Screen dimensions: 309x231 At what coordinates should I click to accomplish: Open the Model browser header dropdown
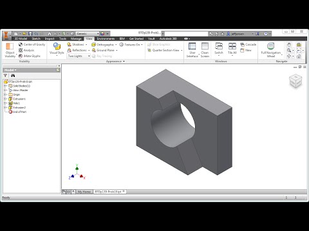point(10,70)
